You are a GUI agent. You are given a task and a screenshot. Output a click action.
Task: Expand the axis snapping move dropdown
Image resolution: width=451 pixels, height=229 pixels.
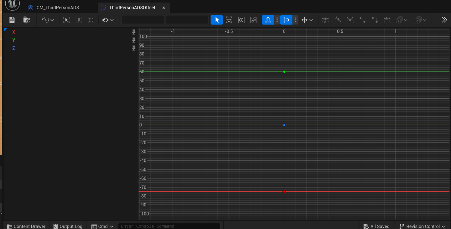click(x=307, y=20)
